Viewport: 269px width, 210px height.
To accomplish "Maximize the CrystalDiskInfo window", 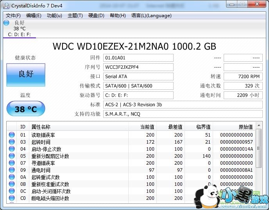I will 242,4.
